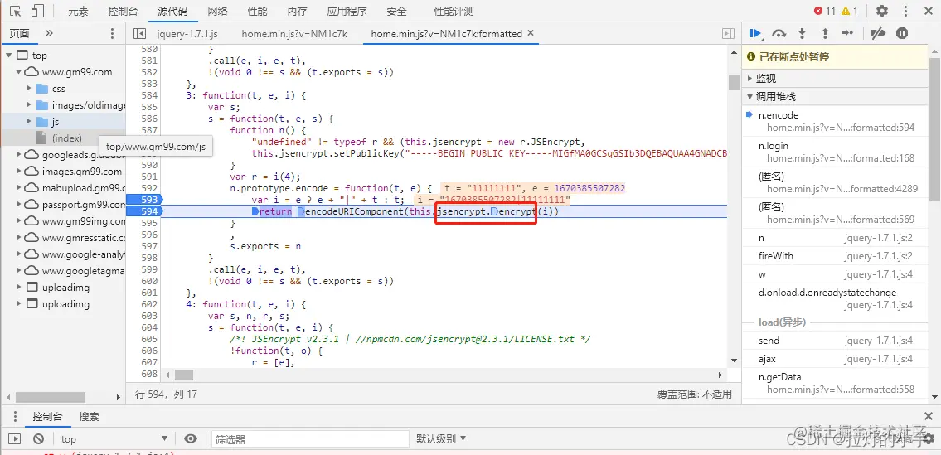Image resolution: width=941 pixels, height=455 pixels.
Task: Deactivate all breakpoints
Action: (878, 34)
